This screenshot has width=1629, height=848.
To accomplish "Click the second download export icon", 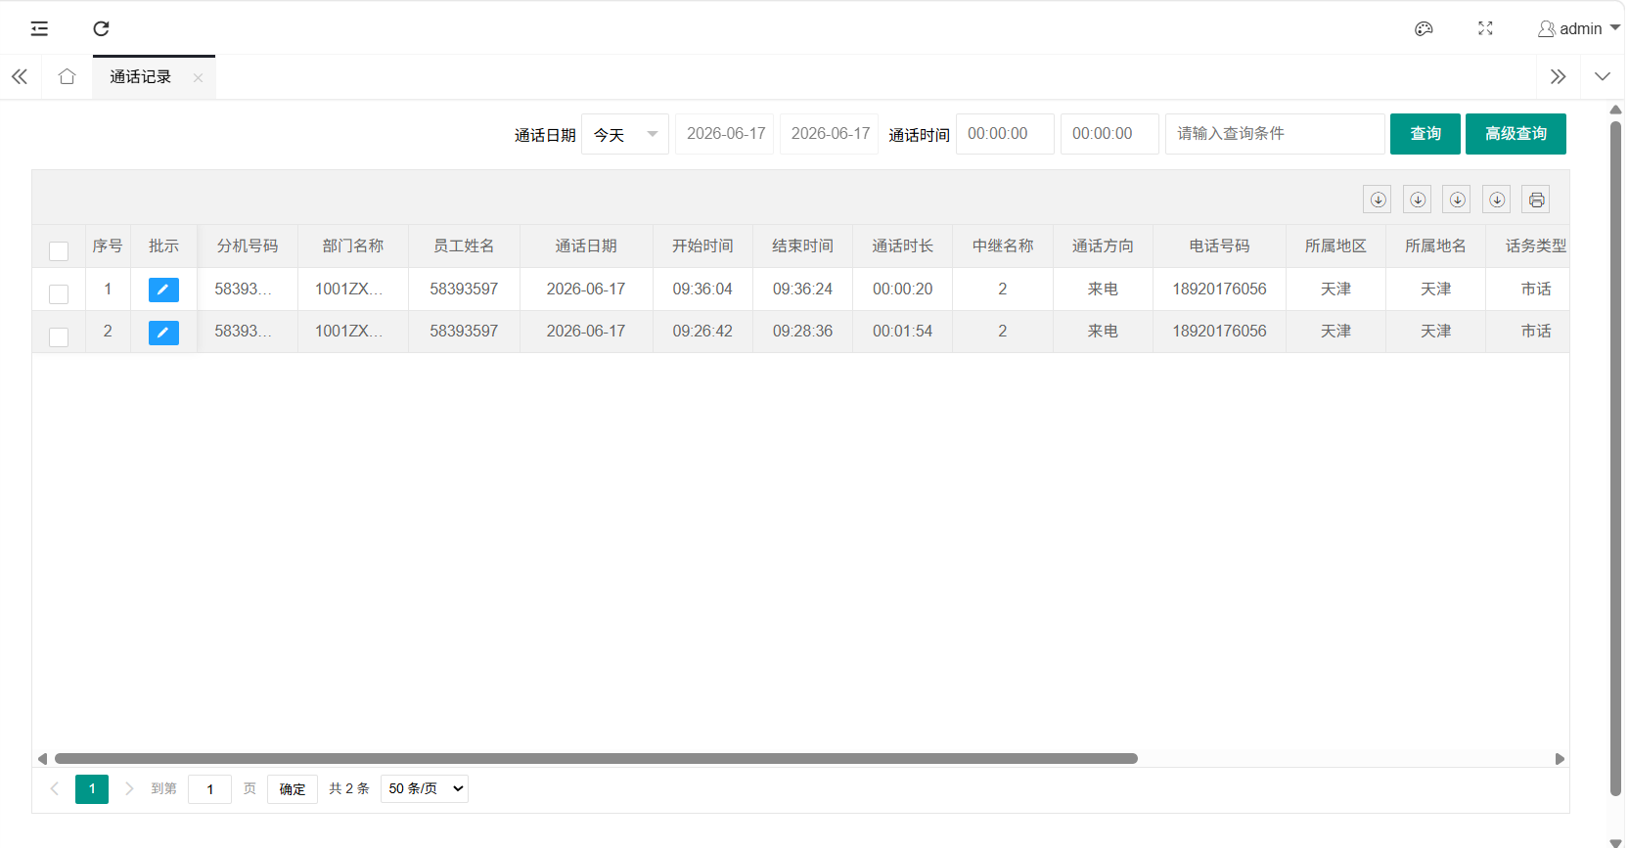I will [x=1418, y=200].
